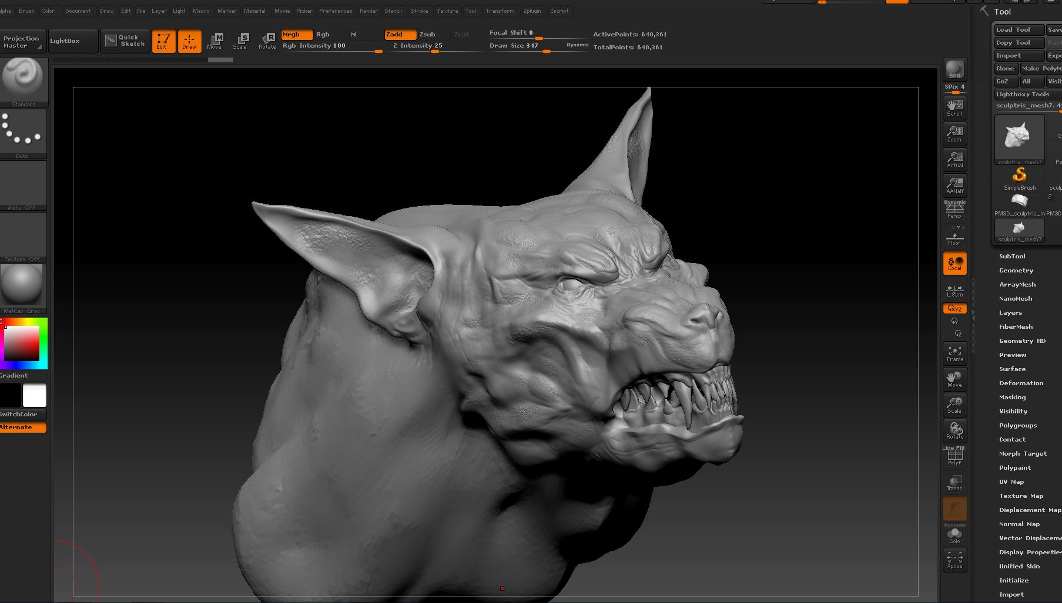The height and width of the screenshot is (603, 1062).
Task: Open the Xpose view
Action: point(954,560)
